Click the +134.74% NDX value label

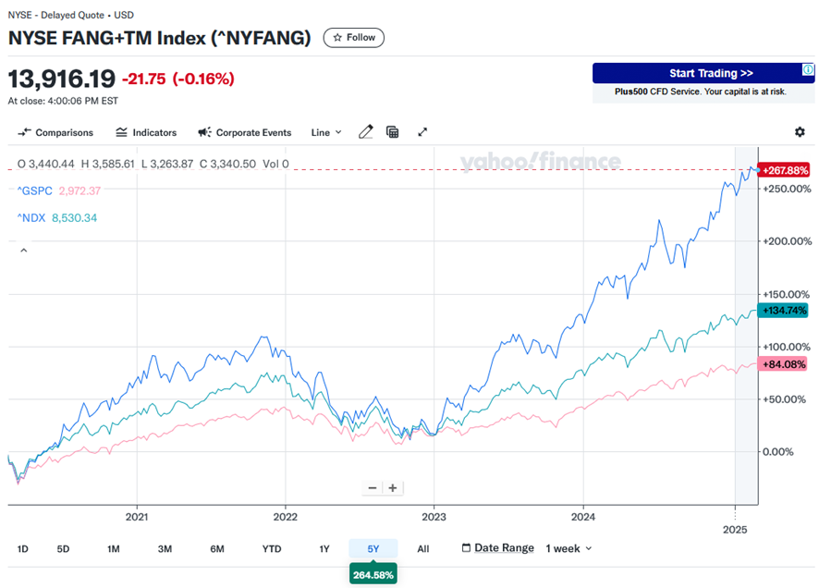[782, 311]
